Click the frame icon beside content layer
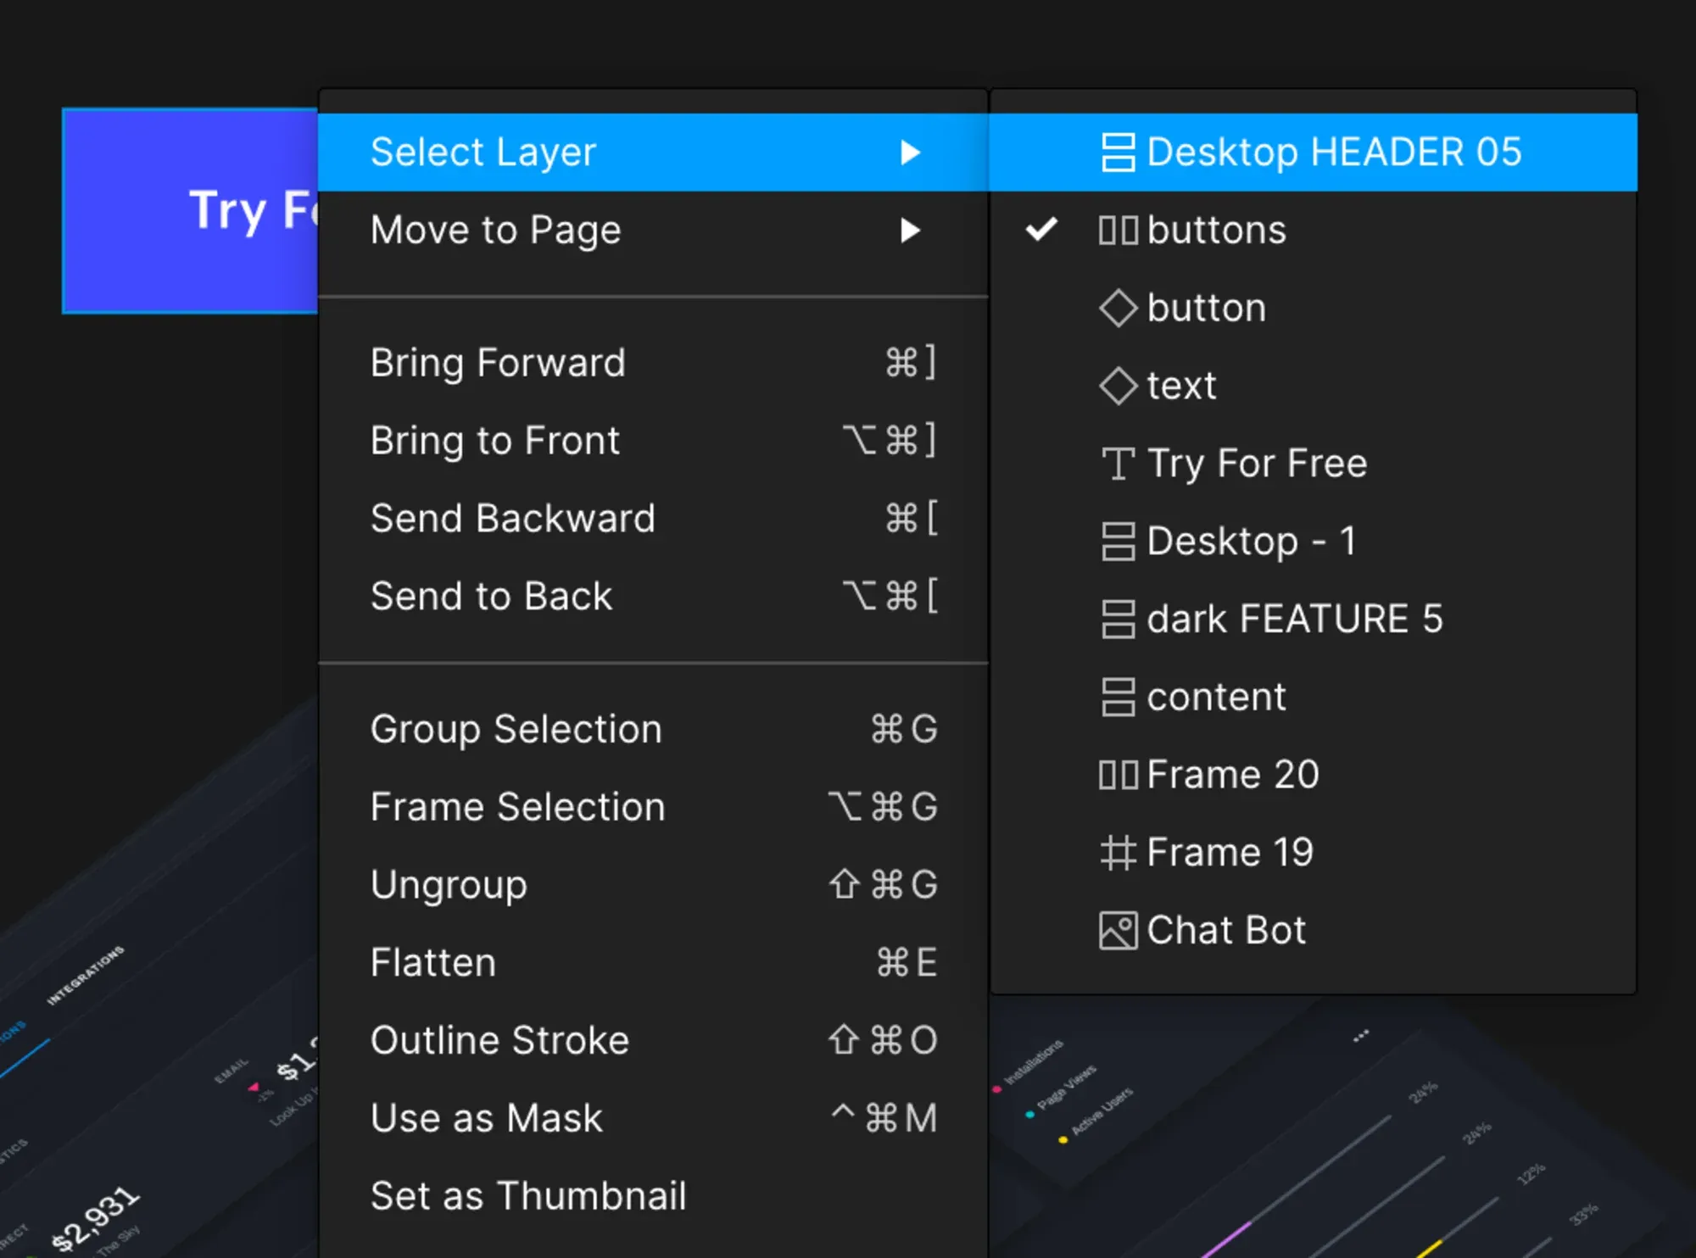This screenshot has width=1696, height=1258. pyautogui.click(x=1118, y=697)
